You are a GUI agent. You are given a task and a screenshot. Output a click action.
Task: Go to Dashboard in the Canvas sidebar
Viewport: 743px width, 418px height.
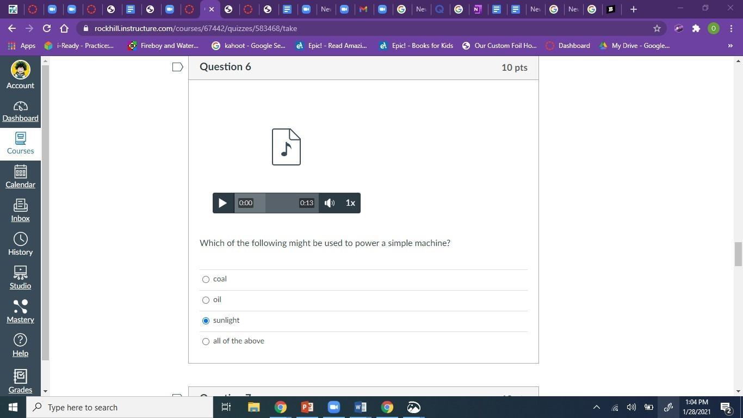[x=20, y=111]
